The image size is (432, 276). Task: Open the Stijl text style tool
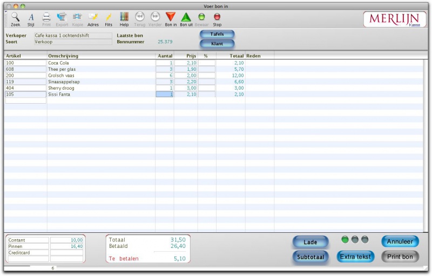(x=31, y=17)
